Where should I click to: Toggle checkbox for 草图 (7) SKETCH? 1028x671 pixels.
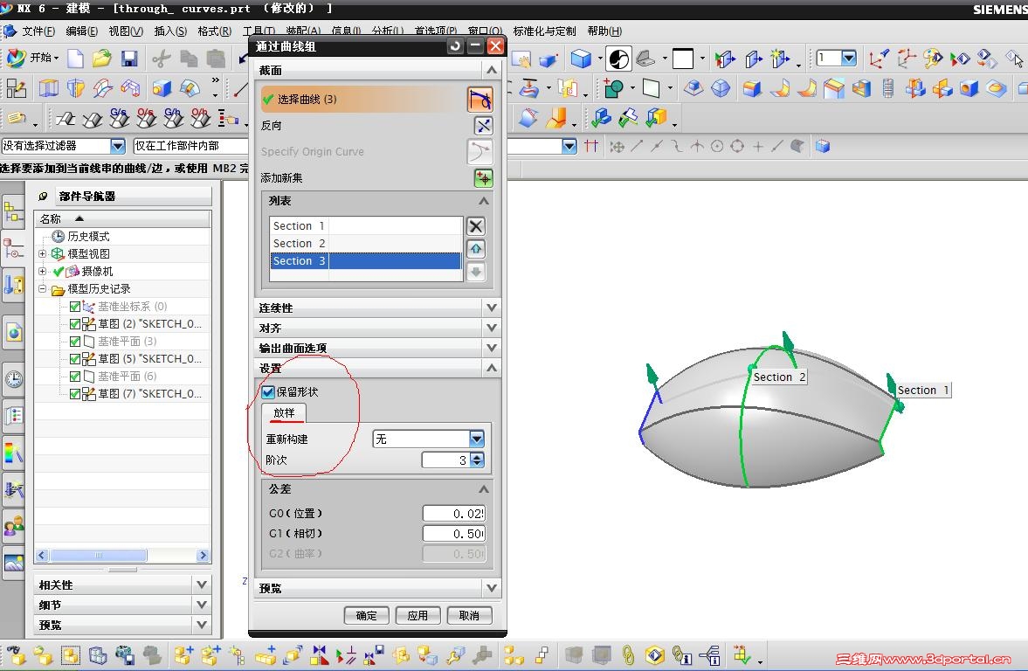coord(75,393)
